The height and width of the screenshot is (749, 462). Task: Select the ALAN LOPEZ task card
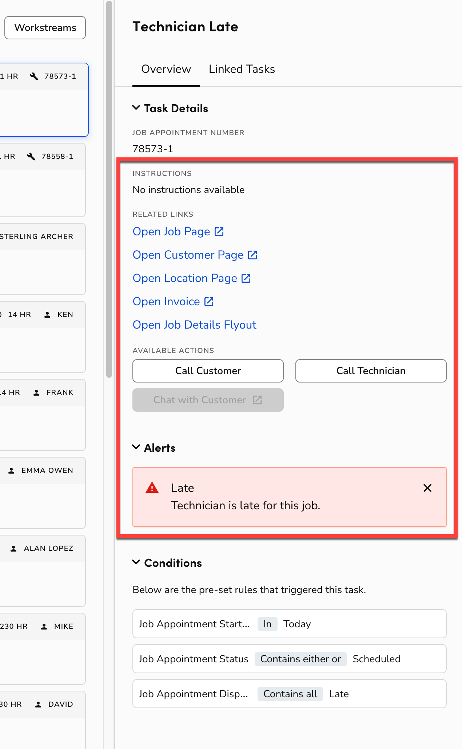[x=42, y=571]
